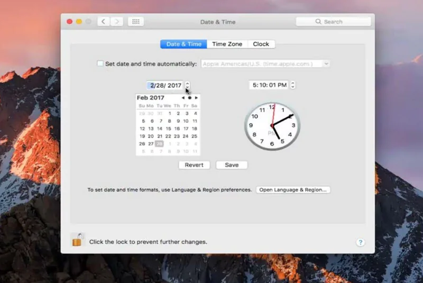Viewport: 423px width, 283px height.
Task: Select February 19 in the calendar
Action: (142, 136)
